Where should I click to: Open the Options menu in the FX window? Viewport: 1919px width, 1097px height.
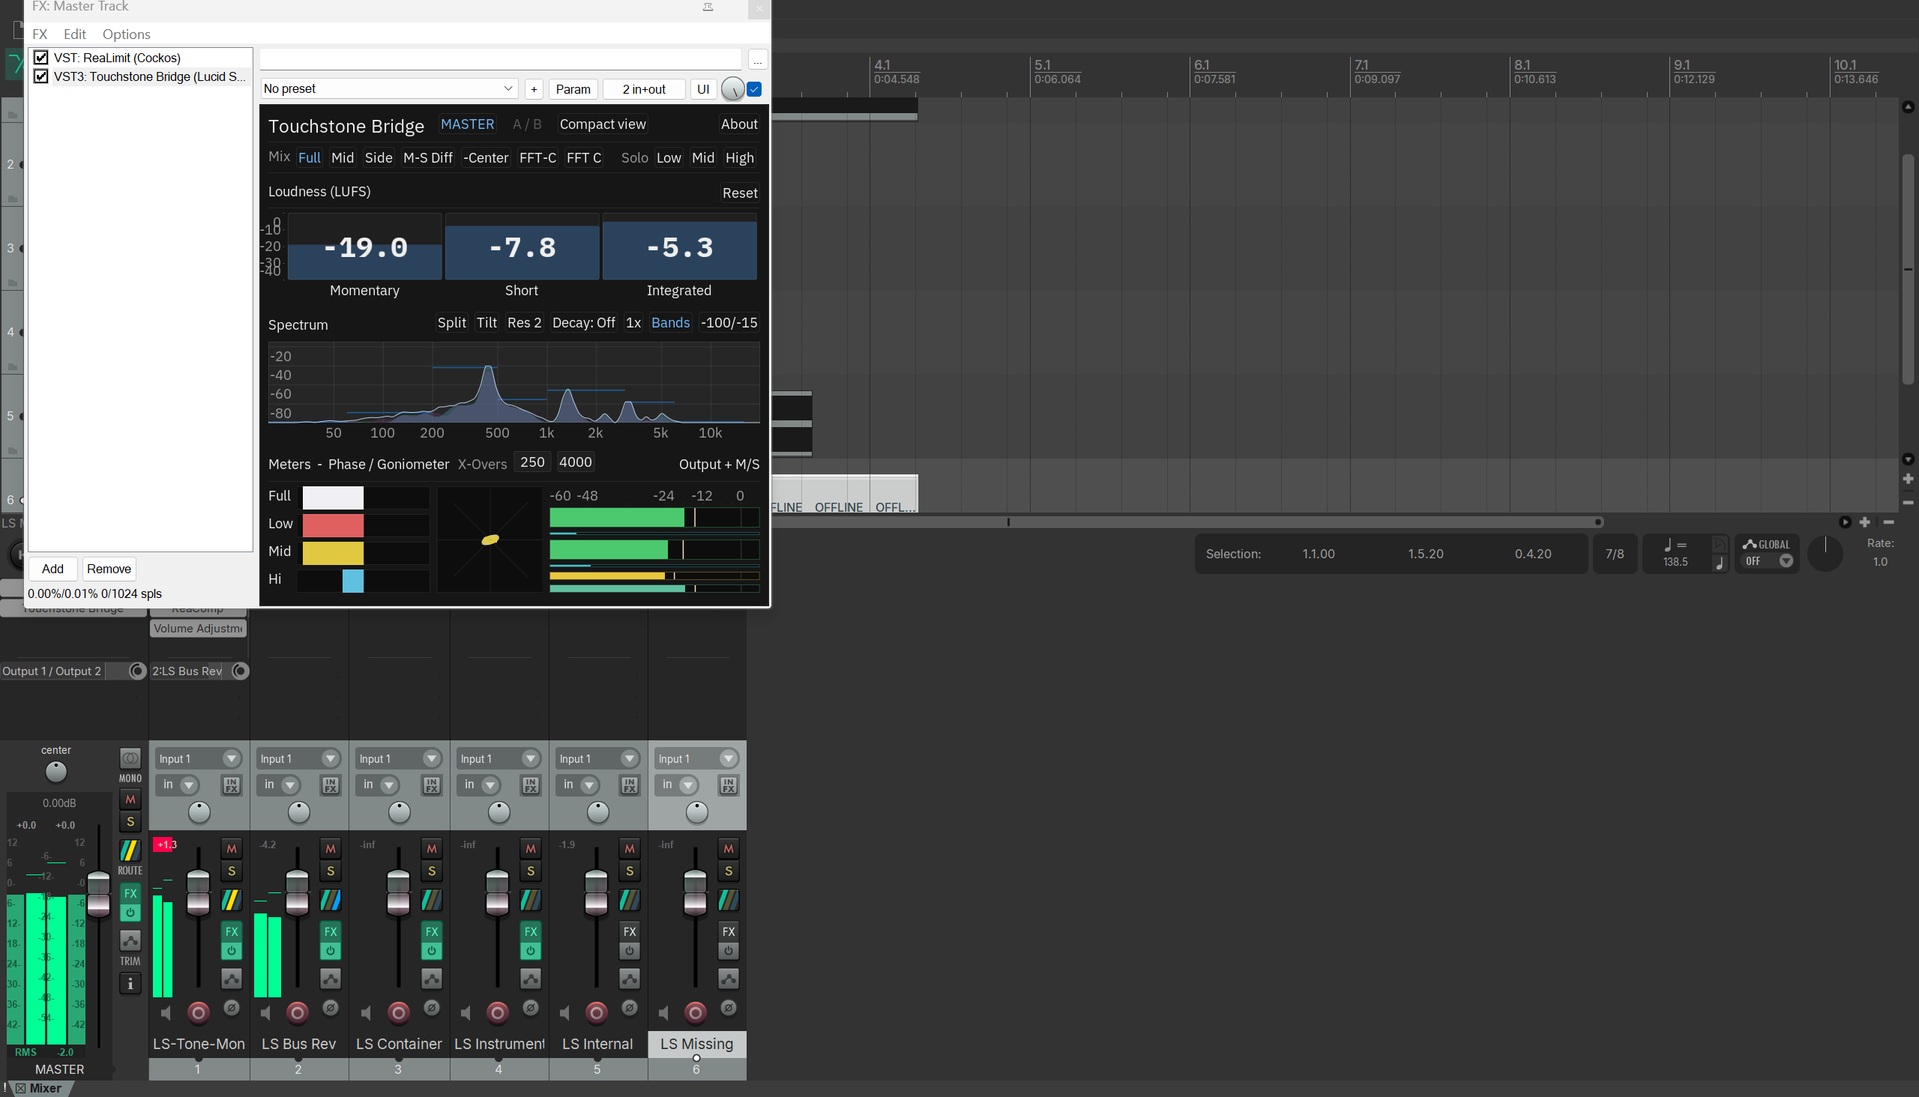pyautogui.click(x=127, y=34)
